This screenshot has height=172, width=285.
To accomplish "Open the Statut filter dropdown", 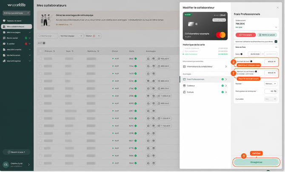I will point(93,36).
